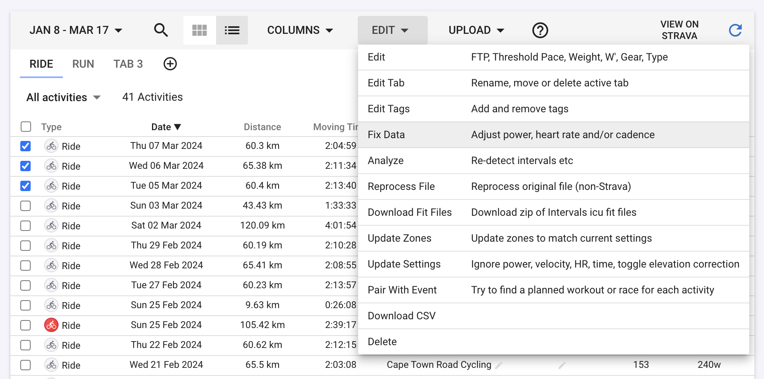The image size is (764, 379).
Task: Switch to the Run tab
Action: (83, 64)
